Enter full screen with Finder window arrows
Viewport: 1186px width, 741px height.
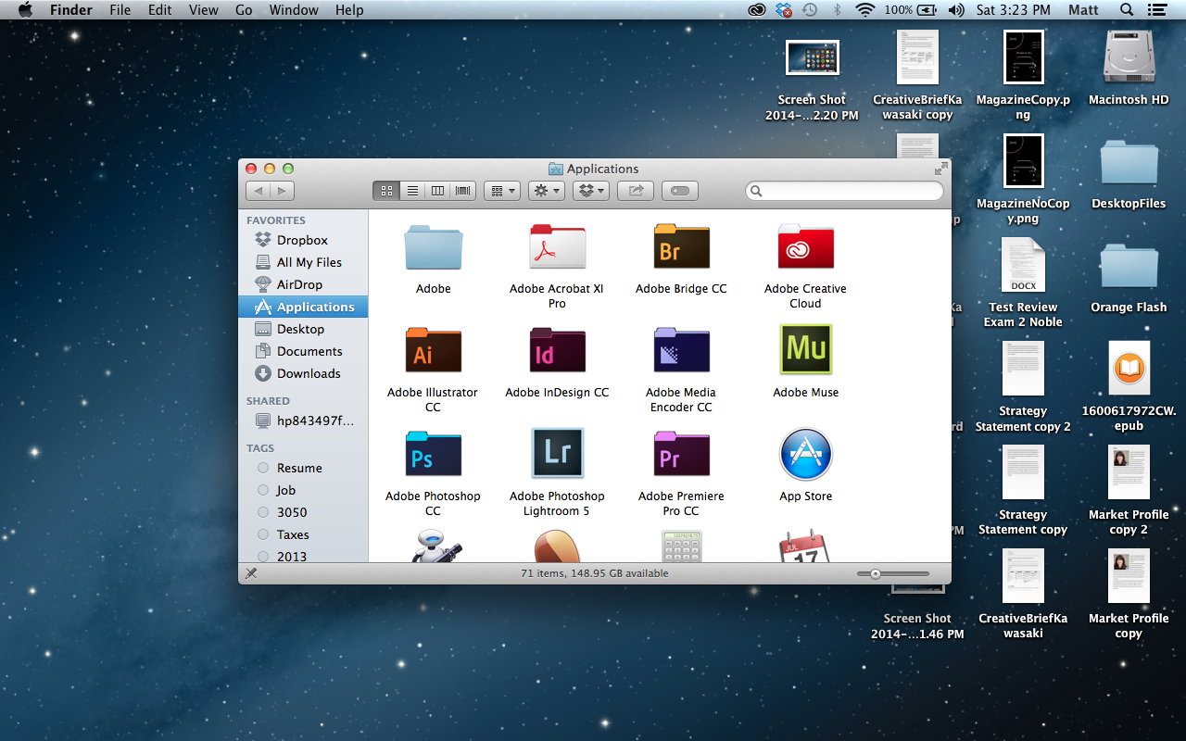[x=941, y=169]
